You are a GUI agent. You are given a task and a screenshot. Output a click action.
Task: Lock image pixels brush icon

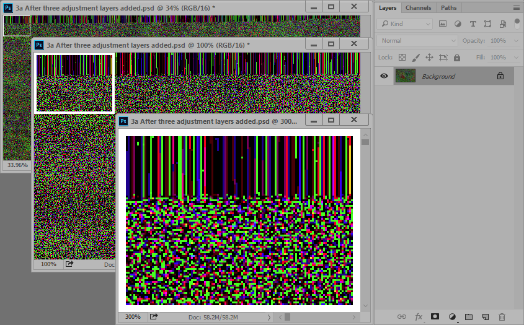[x=415, y=58]
